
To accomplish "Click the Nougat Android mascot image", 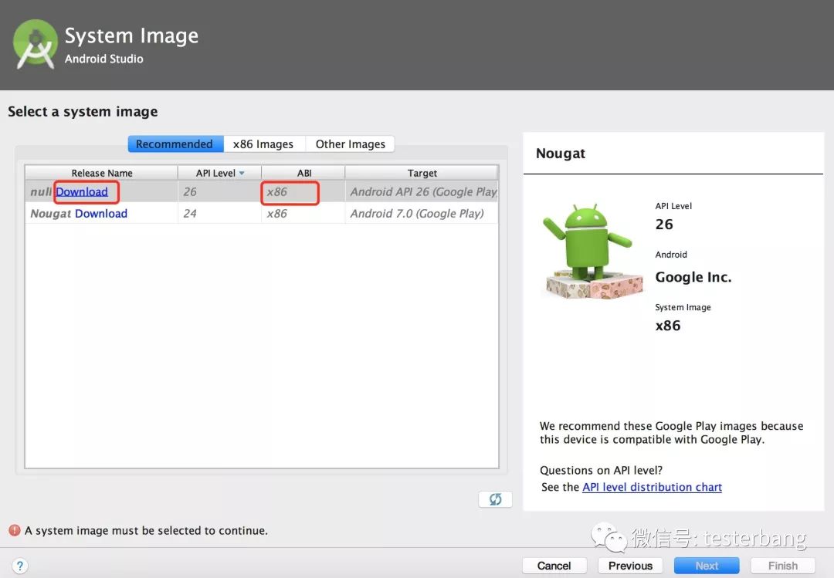I will coord(592,251).
